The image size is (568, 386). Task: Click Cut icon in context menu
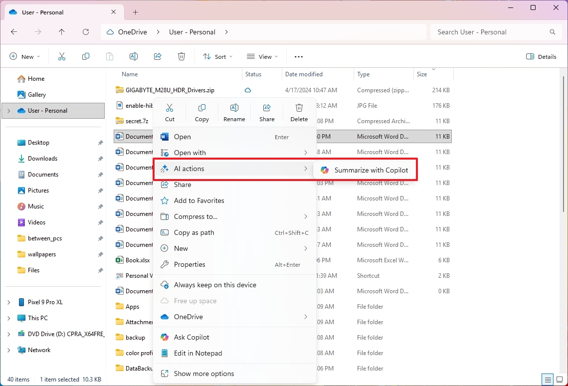[x=170, y=112]
